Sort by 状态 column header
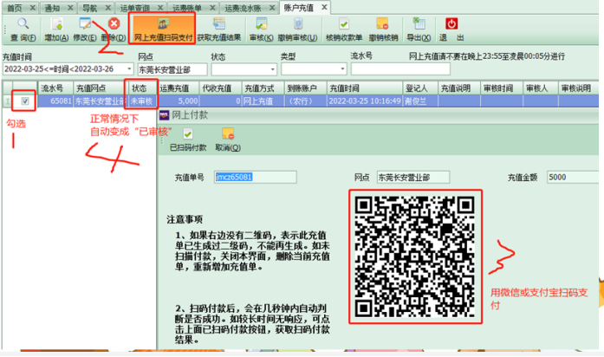 141,88
